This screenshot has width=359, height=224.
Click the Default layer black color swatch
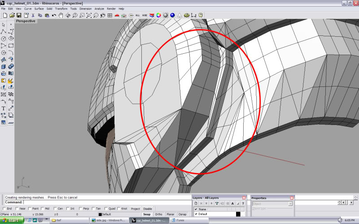(x=238, y=214)
